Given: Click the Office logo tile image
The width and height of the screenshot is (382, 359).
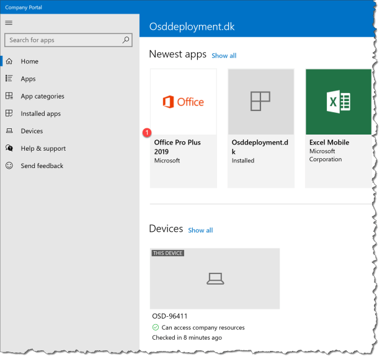Looking at the screenshot, I should (184, 102).
